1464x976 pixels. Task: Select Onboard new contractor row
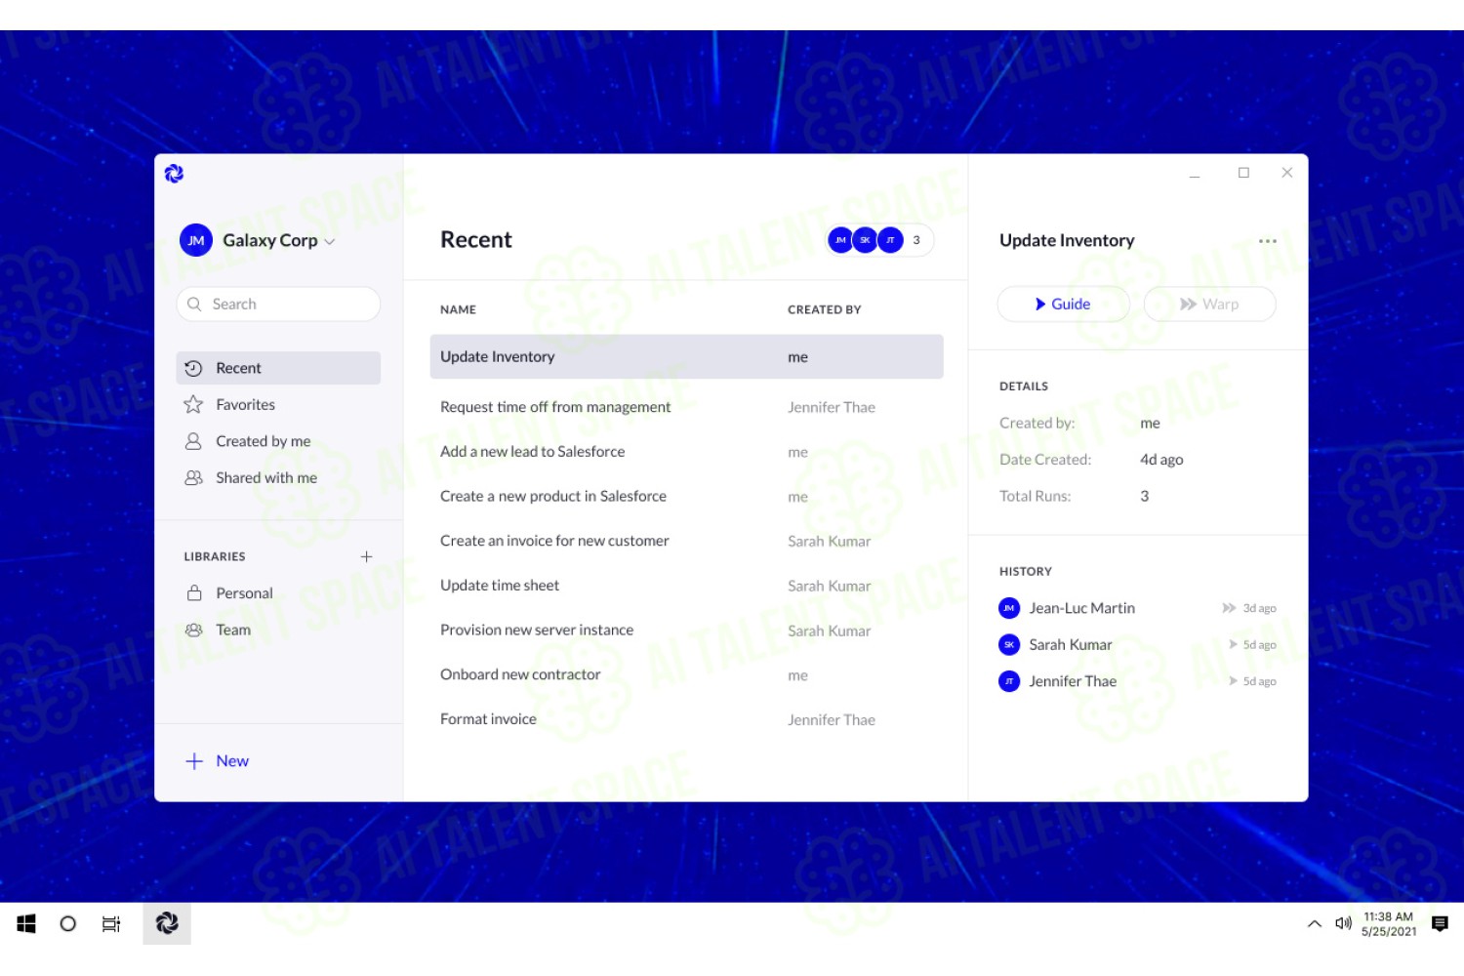pyautogui.click(x=686, y=674)
